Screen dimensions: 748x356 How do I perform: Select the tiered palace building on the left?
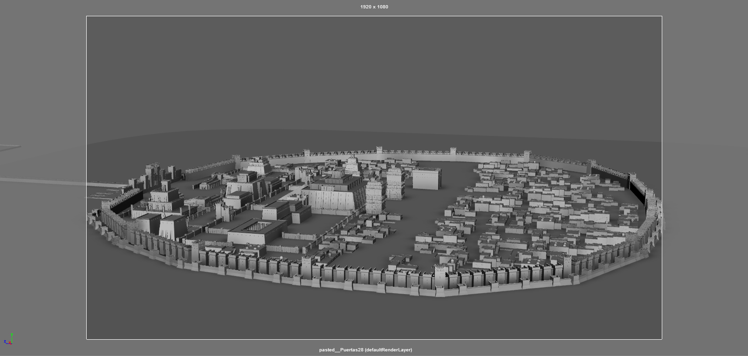click(165, 199)
